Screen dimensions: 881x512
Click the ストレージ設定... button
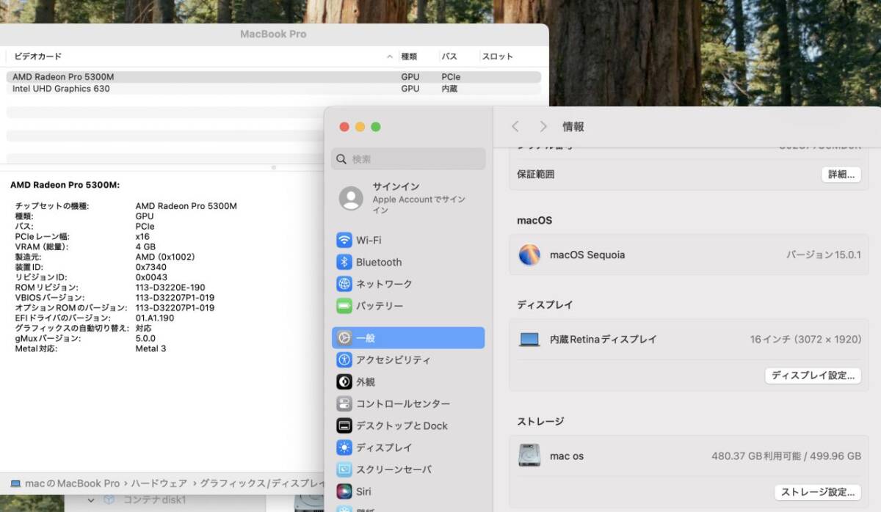point(818,492)
